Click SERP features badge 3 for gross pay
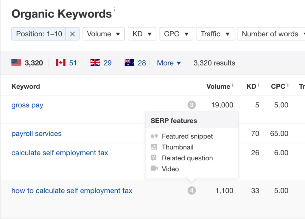The width and height of the screenshot is (305, 219). [192, 105]
